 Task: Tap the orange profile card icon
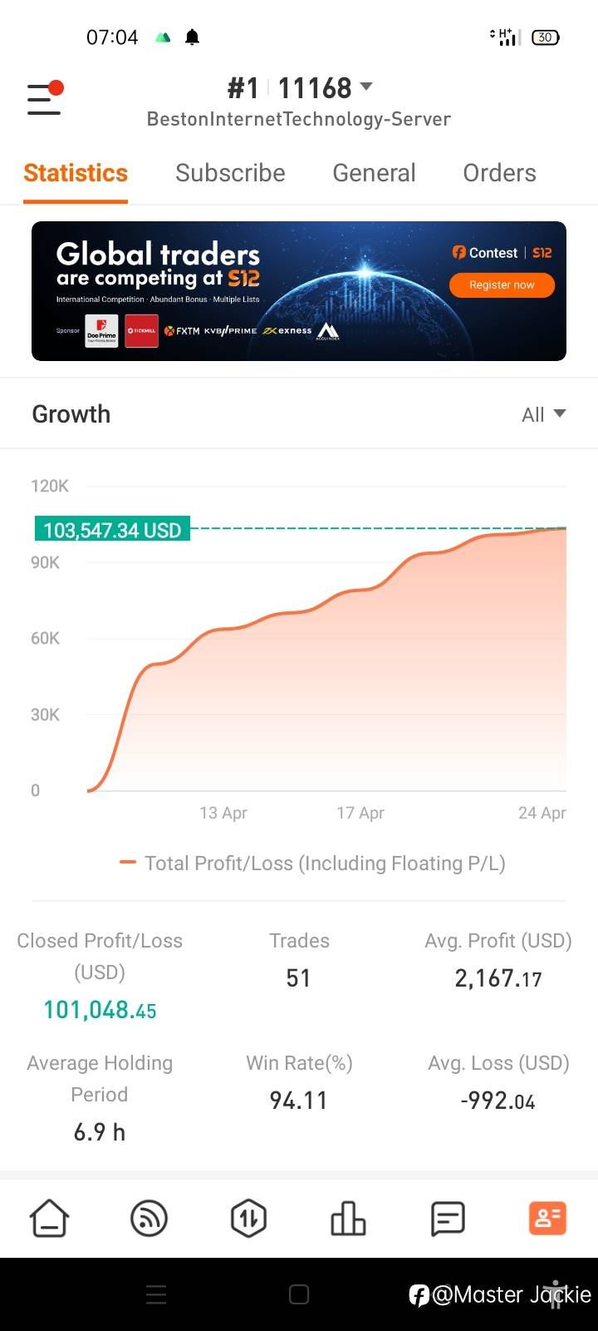pyautogui.click(x=547, y=1219)
